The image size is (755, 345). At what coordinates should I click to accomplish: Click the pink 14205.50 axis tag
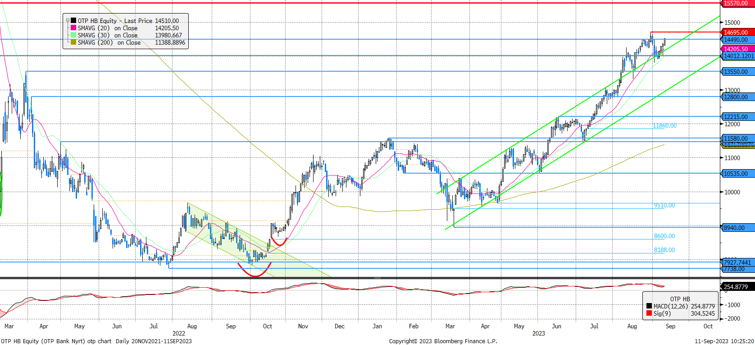[737, 49]
